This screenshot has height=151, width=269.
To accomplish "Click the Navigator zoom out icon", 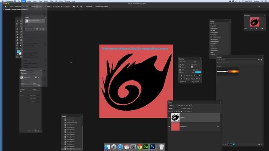I will [251, 29].
